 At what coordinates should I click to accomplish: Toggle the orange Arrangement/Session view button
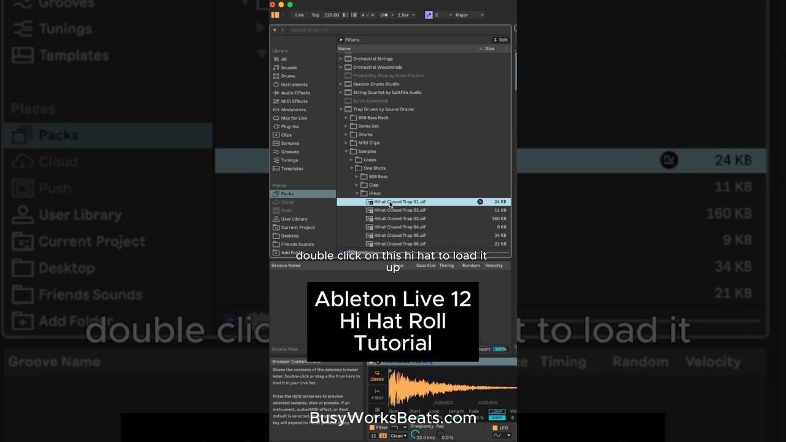click(275, 15)
